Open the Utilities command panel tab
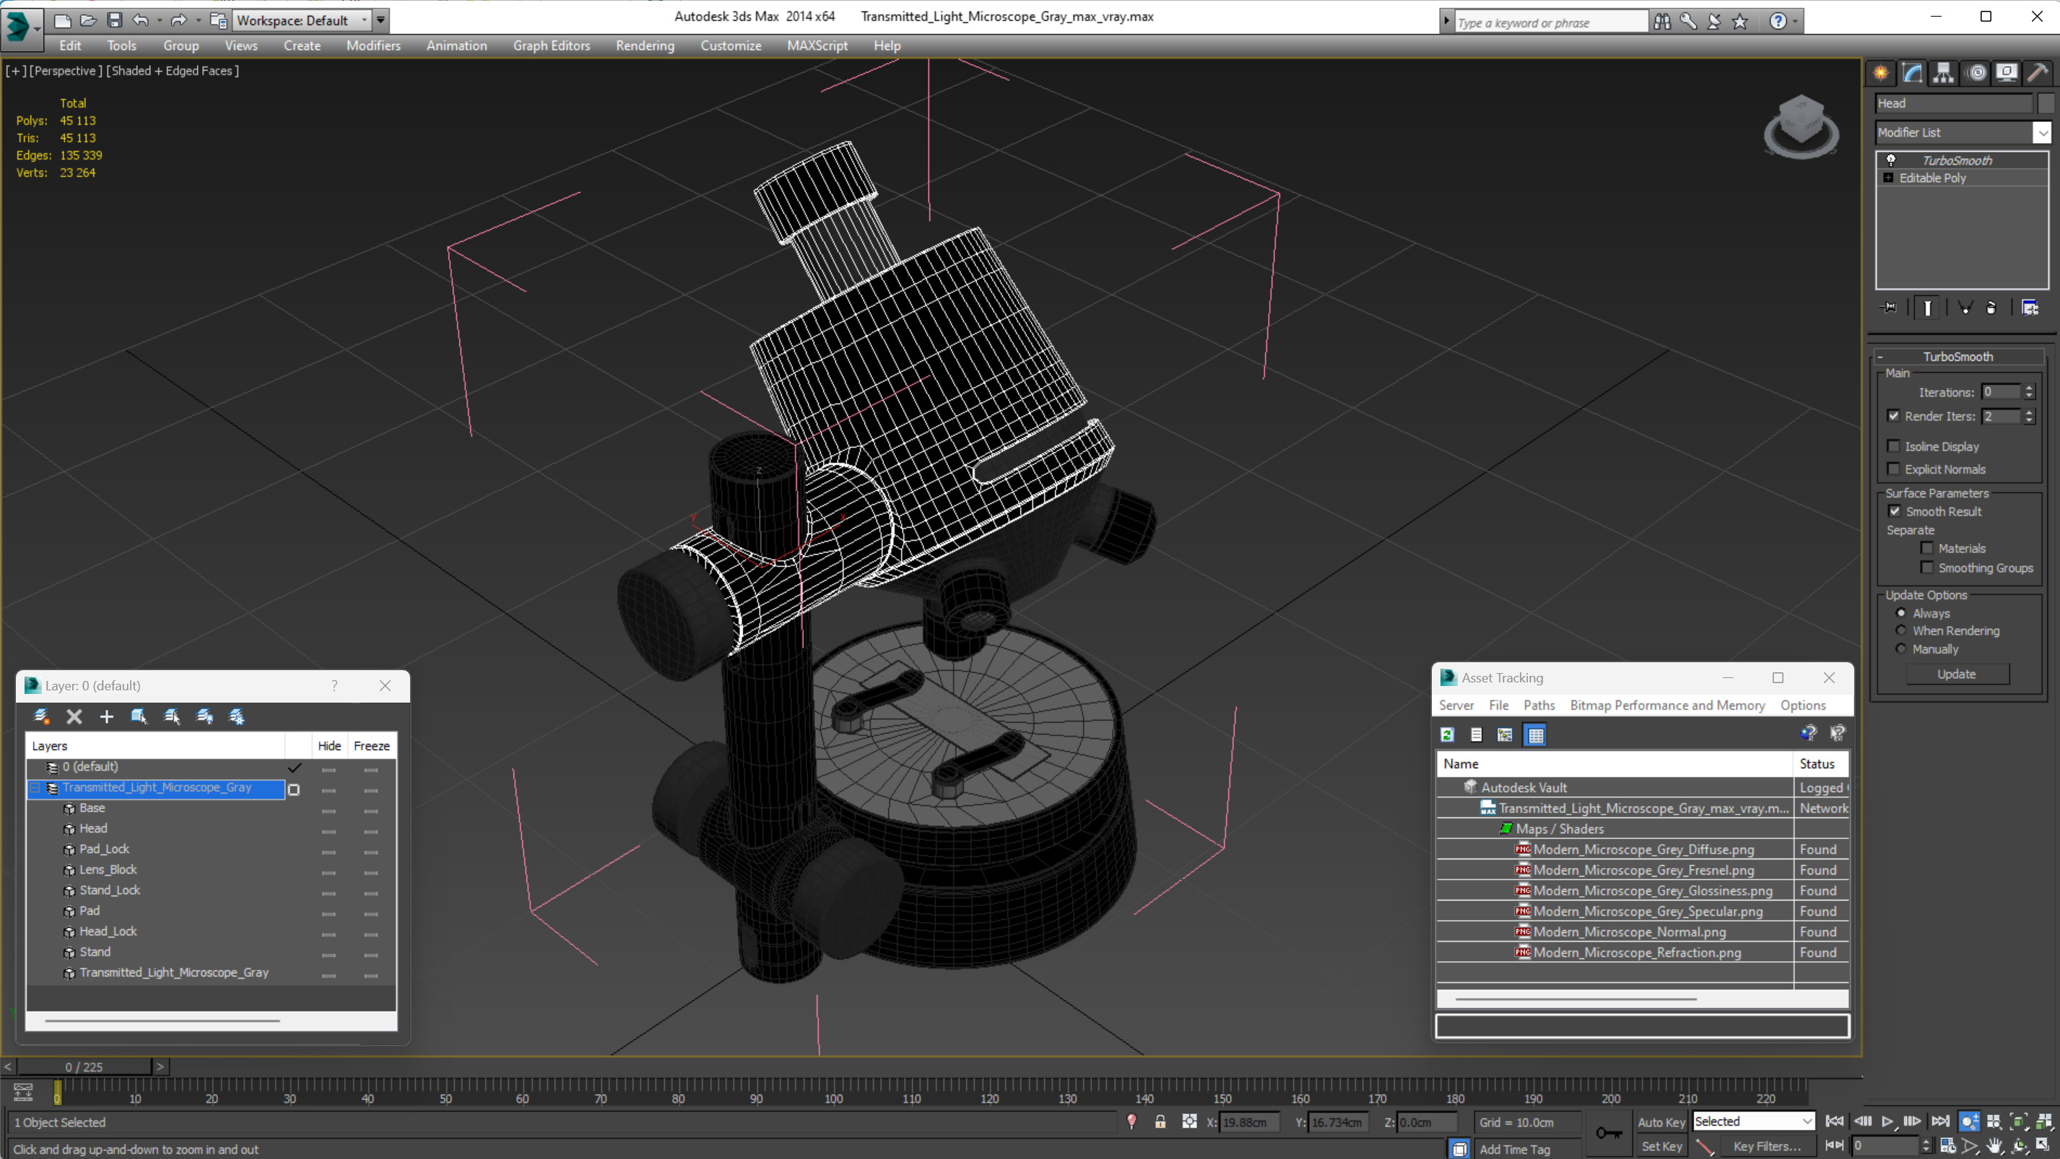This screenshot has height=1159, width=2060. pyautogui.click(x=2038, y=73)
